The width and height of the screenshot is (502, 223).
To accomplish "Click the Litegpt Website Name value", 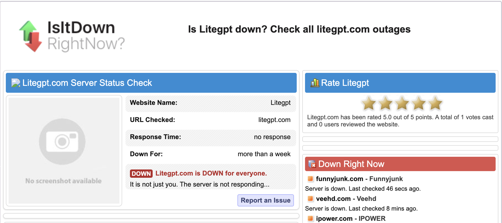I will pyautogui.click(x=280, y=103).
